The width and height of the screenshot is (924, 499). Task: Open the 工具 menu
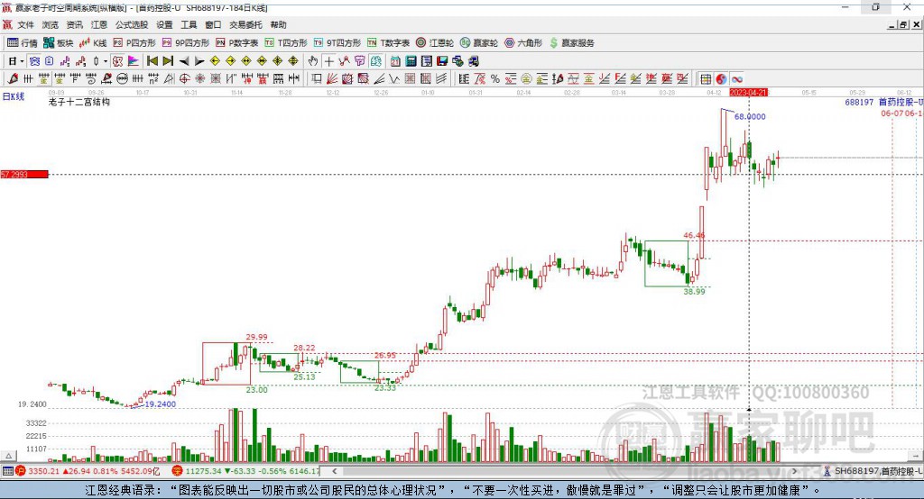click(189, 24)
